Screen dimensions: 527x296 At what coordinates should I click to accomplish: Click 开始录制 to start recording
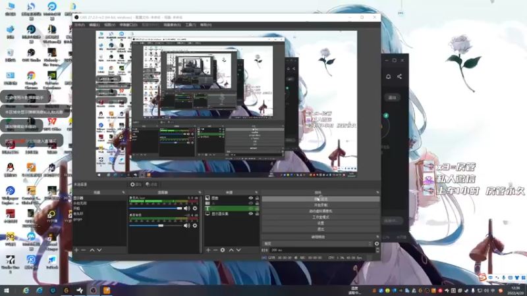click(321, 205)
